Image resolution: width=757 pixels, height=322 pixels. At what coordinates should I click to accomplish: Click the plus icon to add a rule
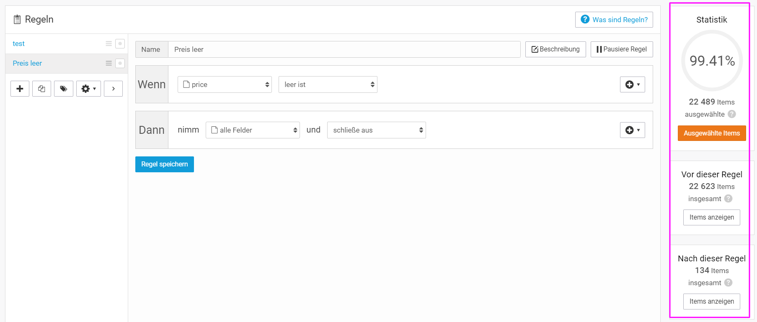pyautogui.click(x=20, y=89)
